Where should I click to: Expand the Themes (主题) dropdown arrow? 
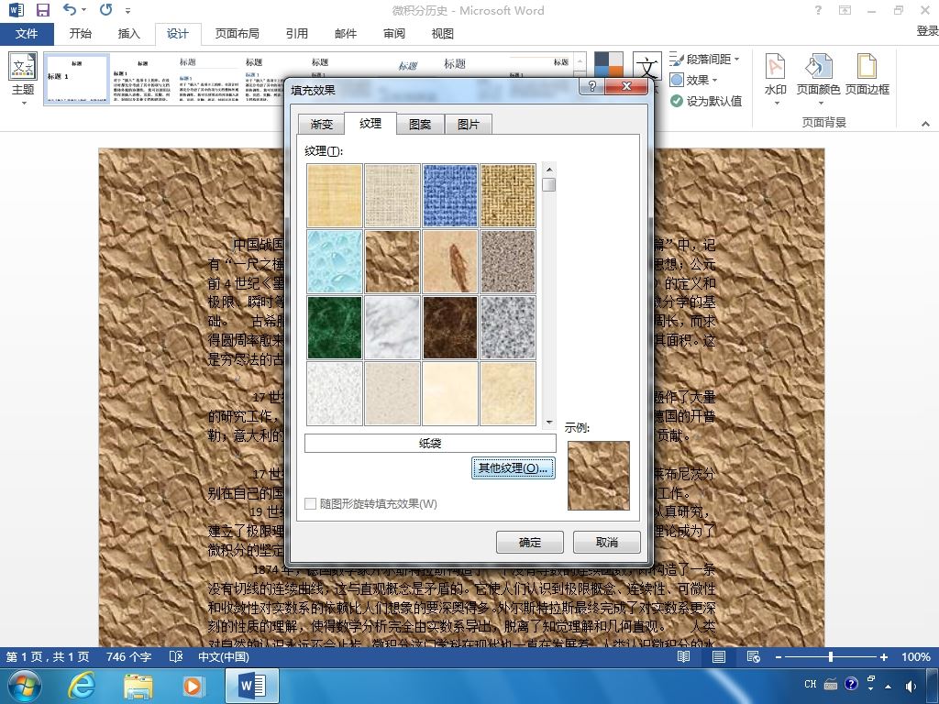(23, 103)
